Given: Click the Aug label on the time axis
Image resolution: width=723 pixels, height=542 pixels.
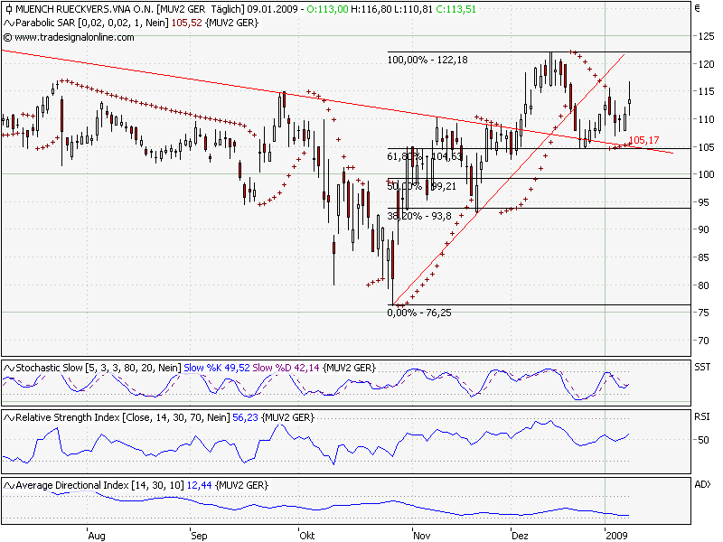Looking at the screenshot, I should (x=97, y=536).
